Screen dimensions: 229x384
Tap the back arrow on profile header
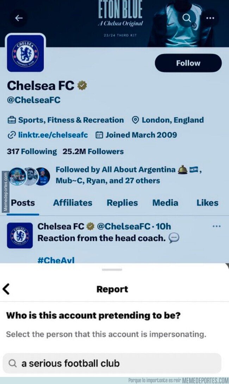pyautogui.click(x=19, y=18)
